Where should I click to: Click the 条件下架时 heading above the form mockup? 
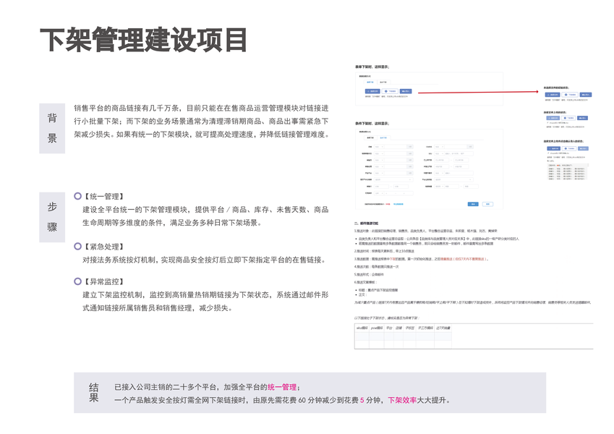[372, 124]
